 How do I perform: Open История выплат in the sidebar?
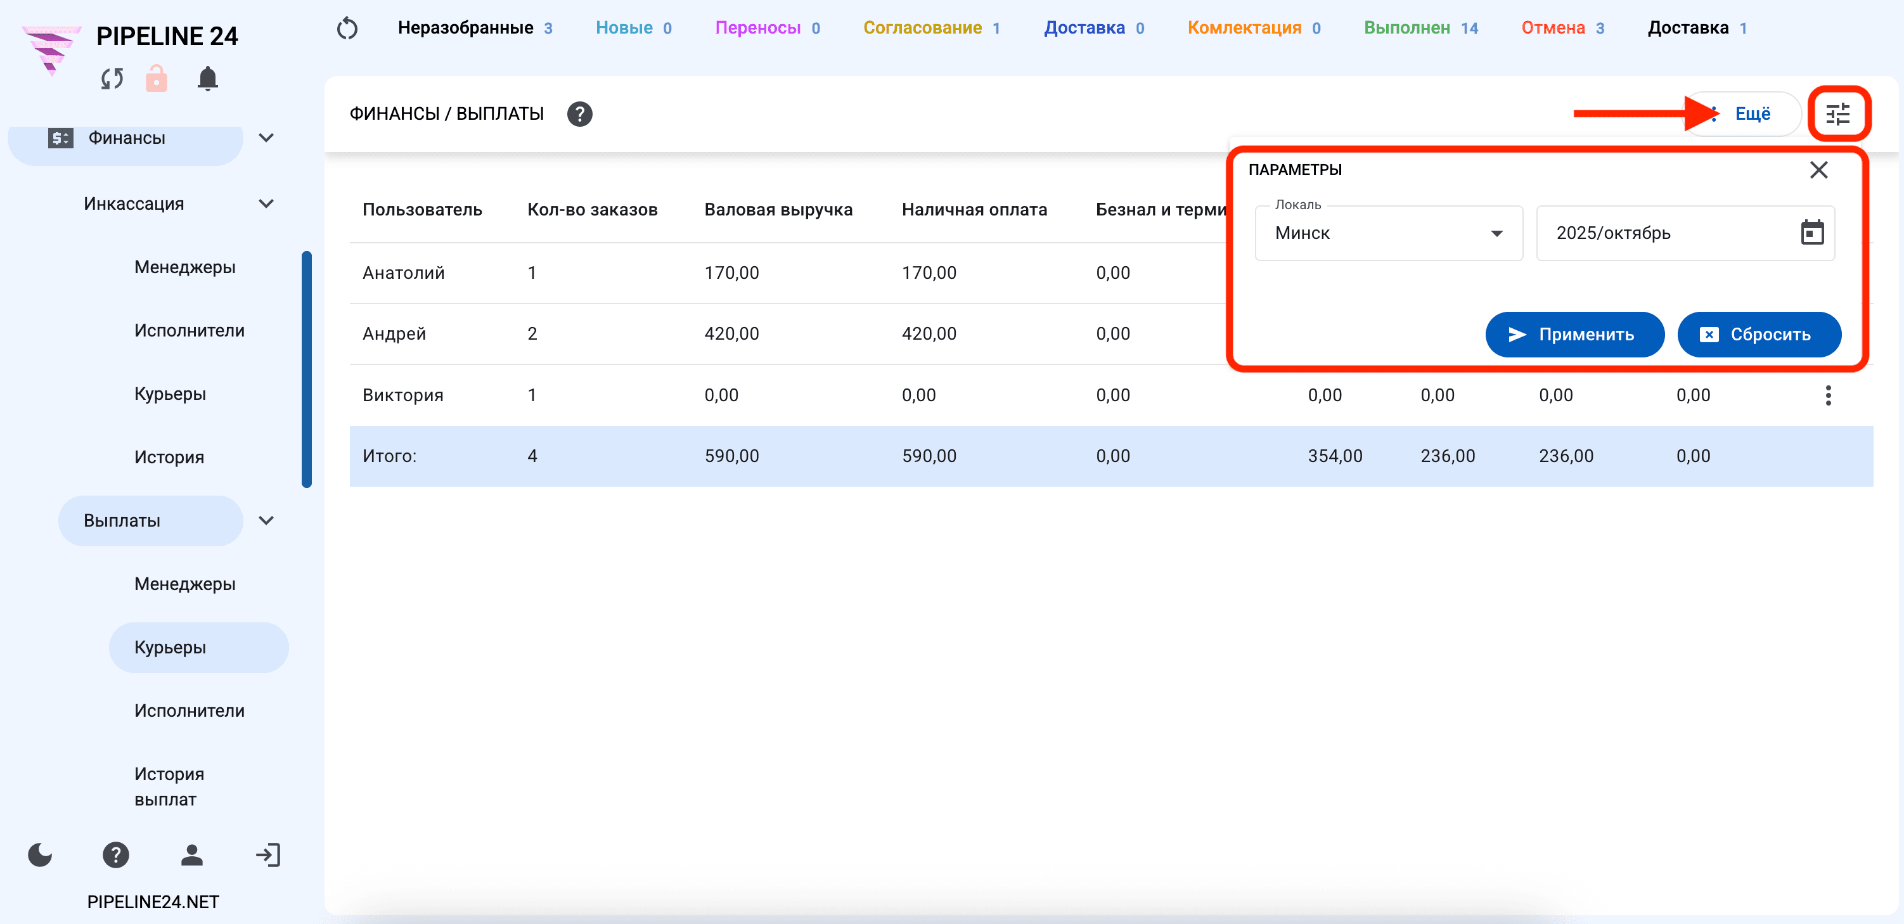[x=169, y=786]
